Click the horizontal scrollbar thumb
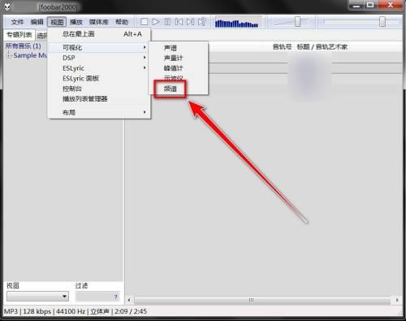This screenshot has width=406, height=321. pos(262,300)
